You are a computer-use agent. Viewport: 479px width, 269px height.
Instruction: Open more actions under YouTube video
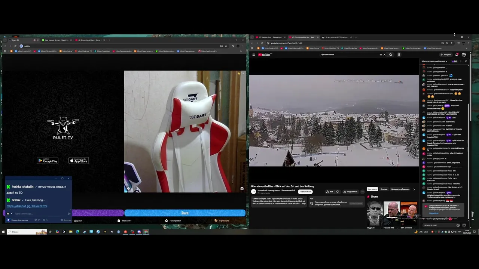pyautogui.click(x=362, y=192)
